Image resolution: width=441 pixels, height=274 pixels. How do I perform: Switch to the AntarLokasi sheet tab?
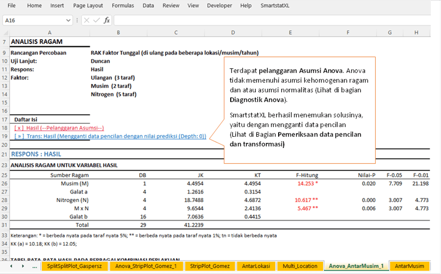pyautogui.click(x=257, y=266)
